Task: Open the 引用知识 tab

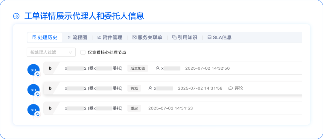Action: 185,38
